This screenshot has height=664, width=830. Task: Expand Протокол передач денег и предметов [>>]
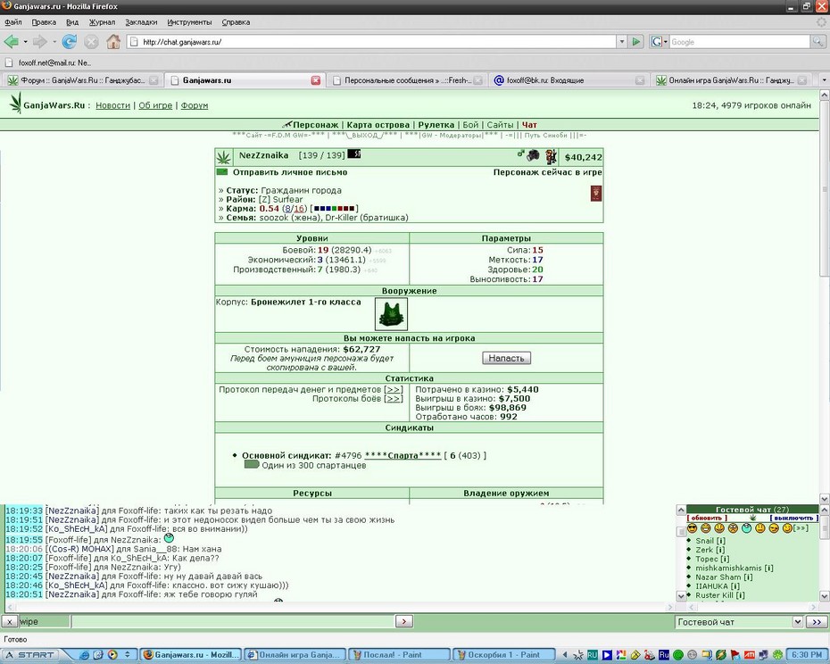(x=394, y=389)
